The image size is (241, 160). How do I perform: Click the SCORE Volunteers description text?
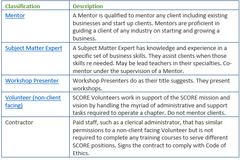[x=151, y=105]
